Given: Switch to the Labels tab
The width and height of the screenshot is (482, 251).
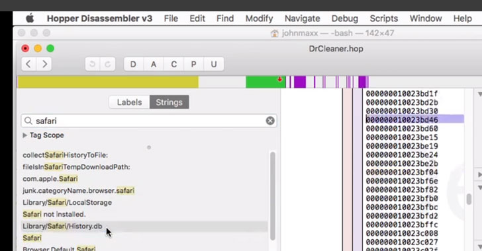Looking at the screenshot, I should tap(129, 102).
